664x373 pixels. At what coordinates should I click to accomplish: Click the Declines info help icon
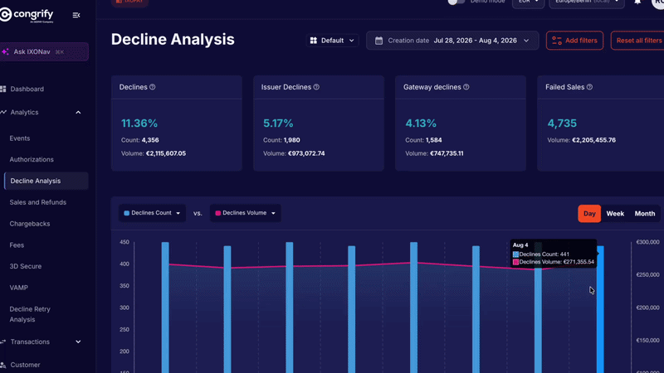pyautogui.click(x=153, y=87)
